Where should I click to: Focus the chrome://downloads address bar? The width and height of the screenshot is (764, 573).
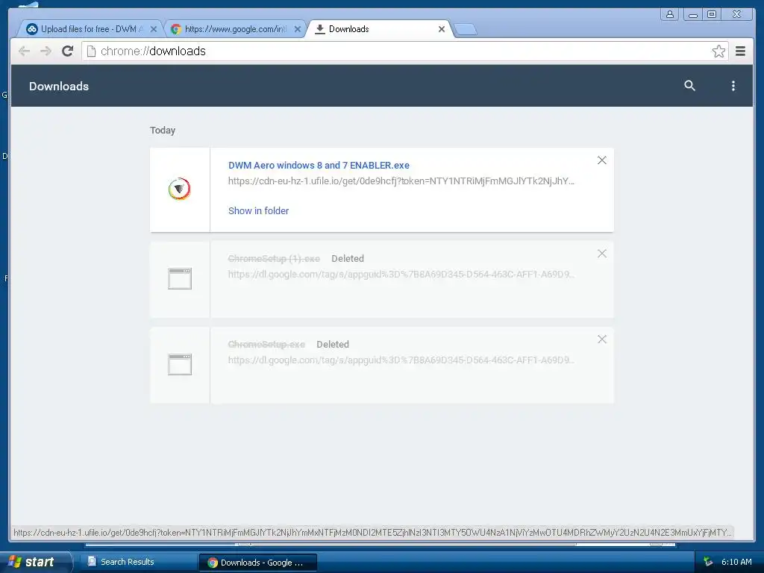(404, 51)
